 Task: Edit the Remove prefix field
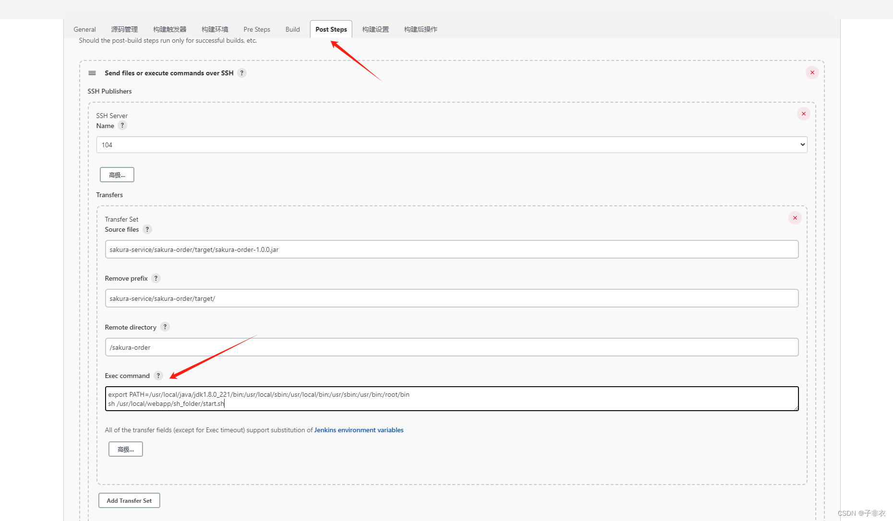pos(452,298)
